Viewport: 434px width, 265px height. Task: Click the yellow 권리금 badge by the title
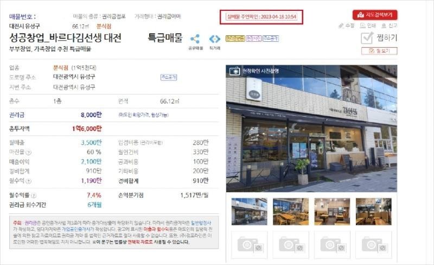(x=235, y=39)
